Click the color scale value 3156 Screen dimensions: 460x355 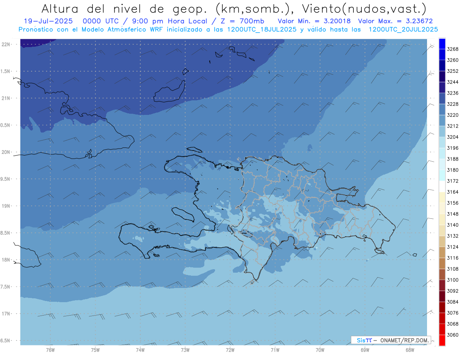(453, 203)
